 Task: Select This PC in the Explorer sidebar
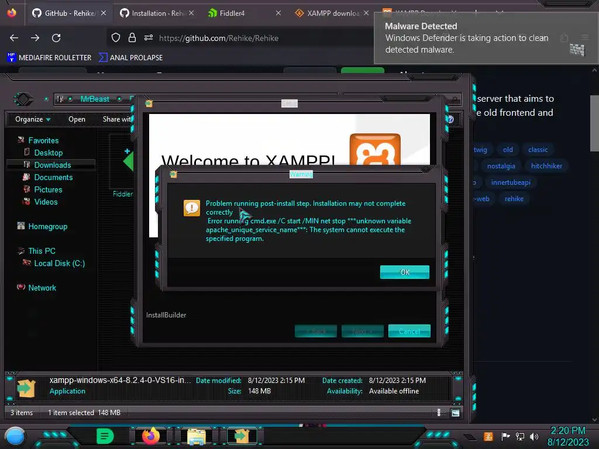point(42,251)
